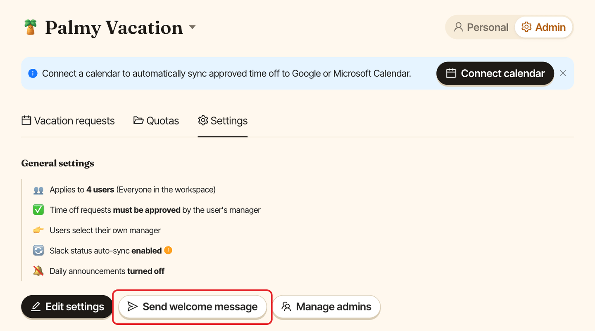Click the Palmy Vacation title text
This screenshot has width=595, height=331.
pos(114,27)
